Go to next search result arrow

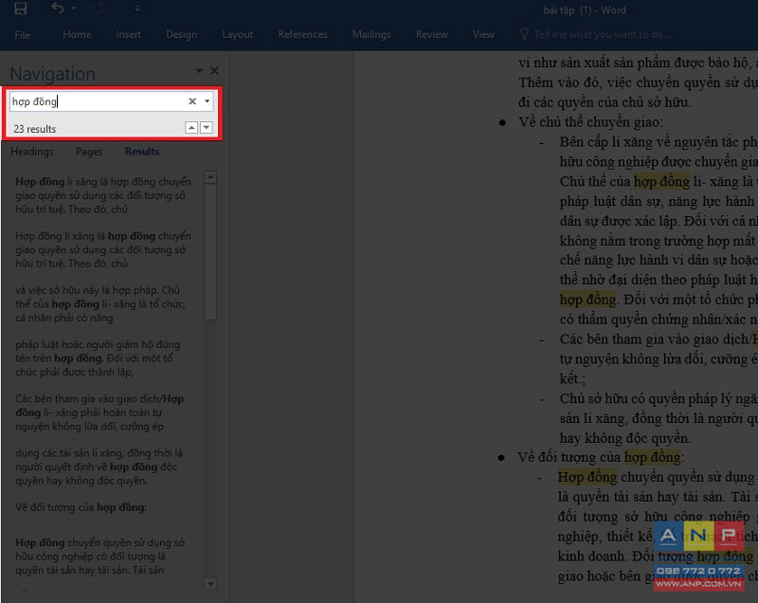pos(207,128)
